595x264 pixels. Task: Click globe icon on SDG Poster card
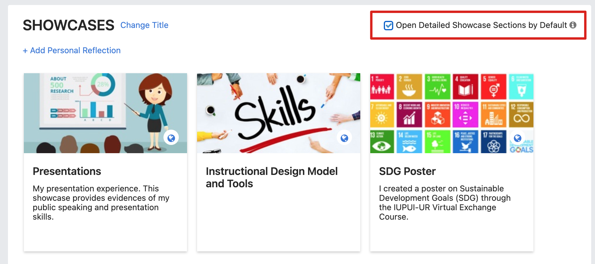[x=518, y=138]
